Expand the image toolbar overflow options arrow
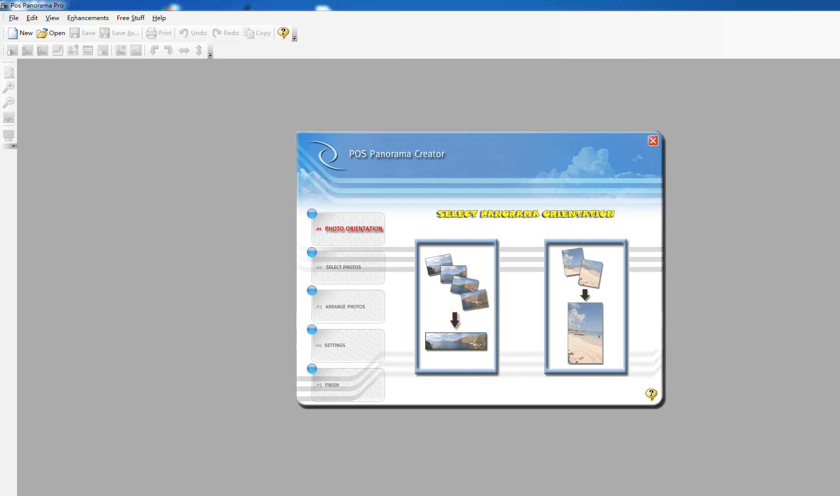The height and width of the screenshot is (496, 840). pos(210,56)
